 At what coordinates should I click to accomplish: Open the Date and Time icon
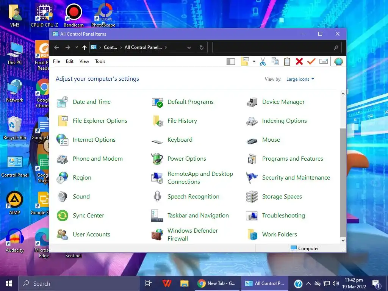point(63,102)
